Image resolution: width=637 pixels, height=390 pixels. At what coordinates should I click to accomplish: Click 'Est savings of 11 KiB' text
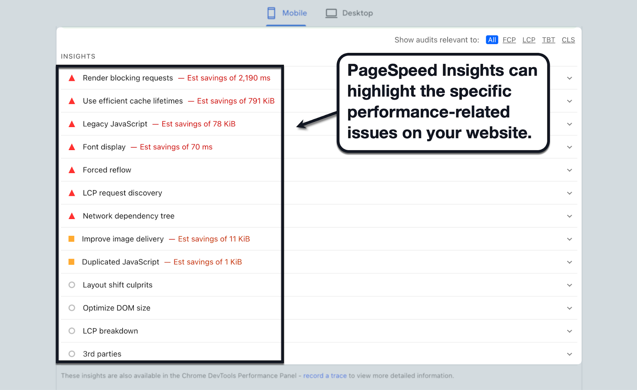[214, 239]
